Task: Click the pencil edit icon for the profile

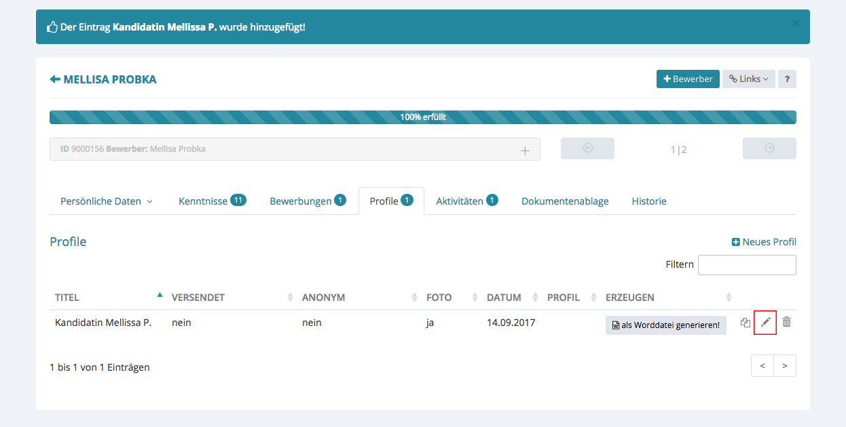Action: (765, 323)
